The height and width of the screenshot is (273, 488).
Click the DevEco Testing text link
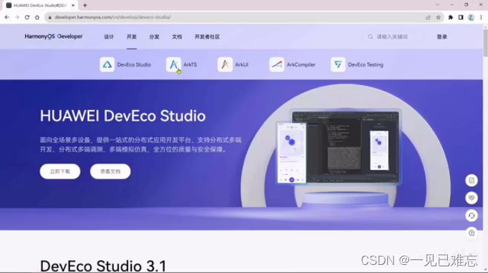[x=365, y=65]
